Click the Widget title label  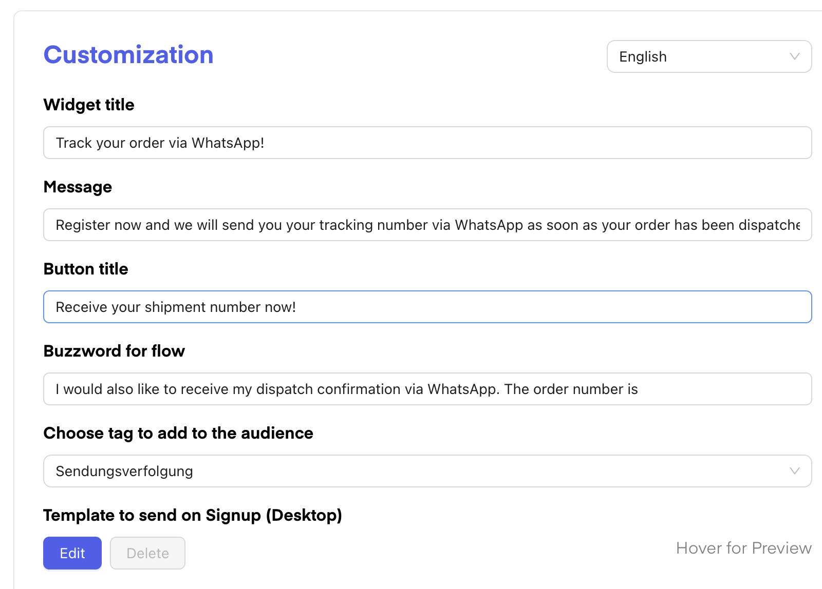(89, 105)
